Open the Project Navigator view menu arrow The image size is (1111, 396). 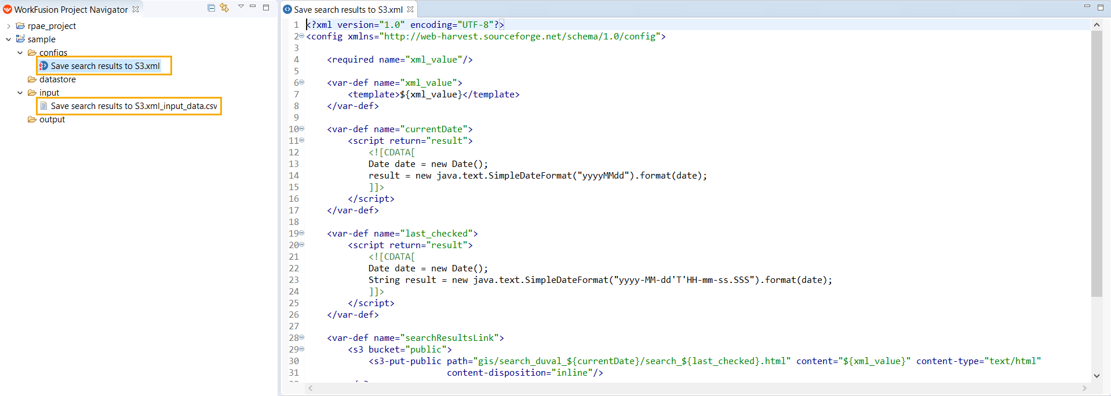tap(241, 6)
